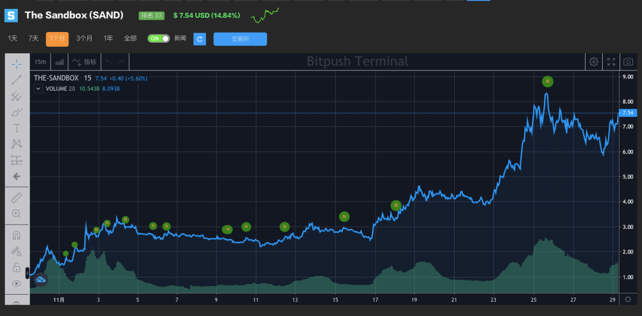Toggle lock all drawing tools

17,268
